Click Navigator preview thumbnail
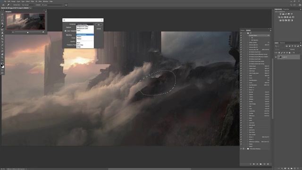Viewport: 302px width, 170px height. 25,22
